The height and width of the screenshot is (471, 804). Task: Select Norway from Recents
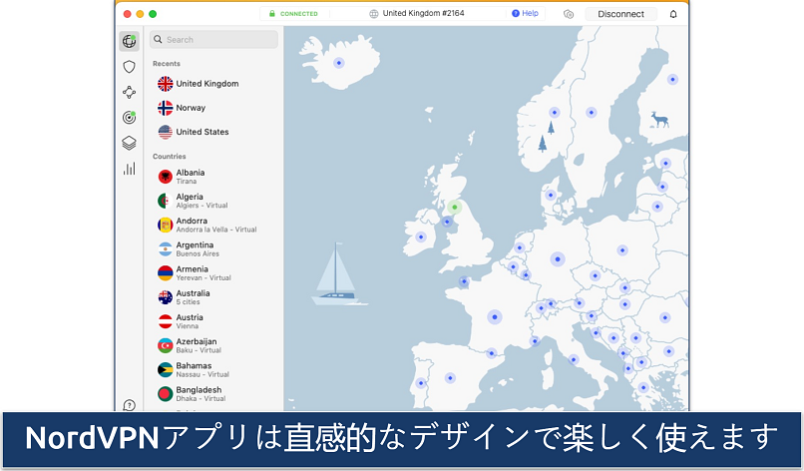click(193, 108)
